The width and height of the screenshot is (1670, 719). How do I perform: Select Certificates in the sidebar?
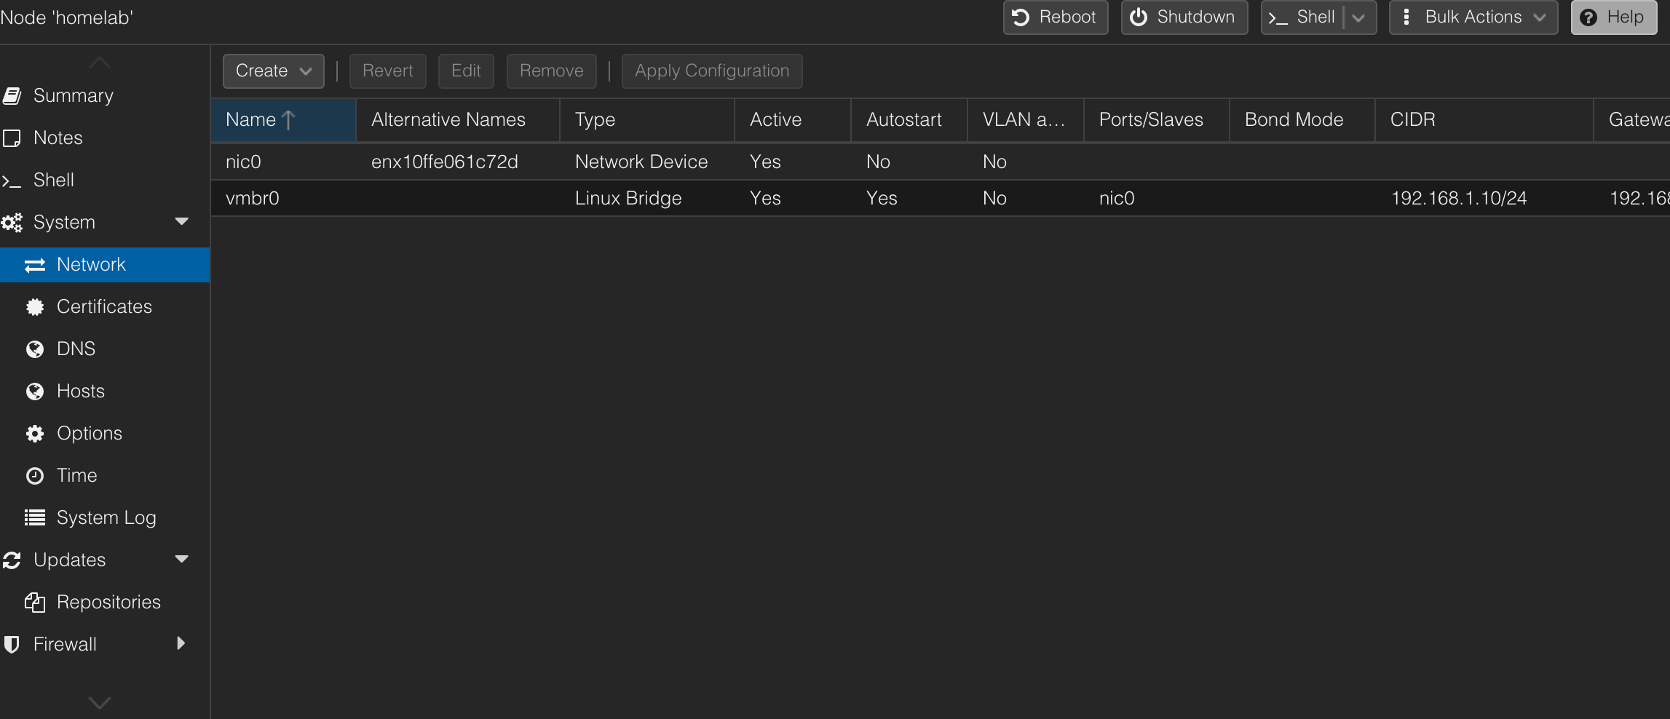click(x=104, y=306)
